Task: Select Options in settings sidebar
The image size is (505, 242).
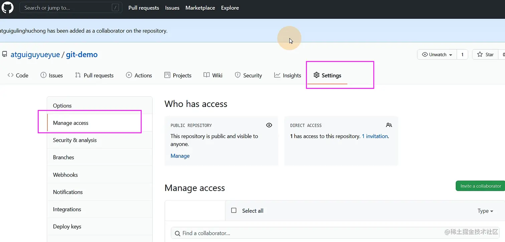Action: click(x=100, y=106)
